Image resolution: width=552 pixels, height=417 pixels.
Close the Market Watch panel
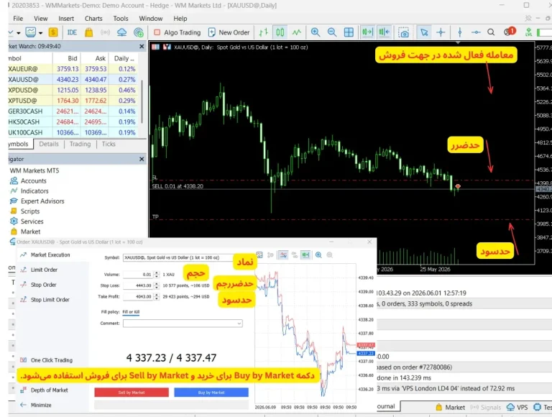142,47
